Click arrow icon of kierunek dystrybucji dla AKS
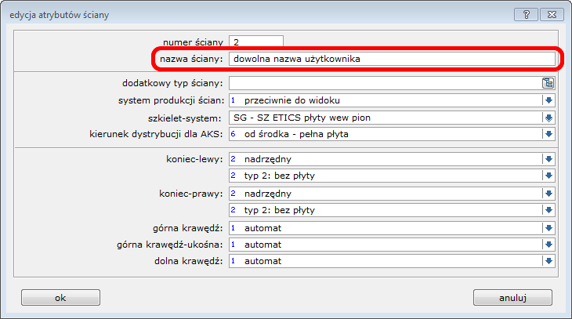Screen dimensions: 572x319 (548, 135)
